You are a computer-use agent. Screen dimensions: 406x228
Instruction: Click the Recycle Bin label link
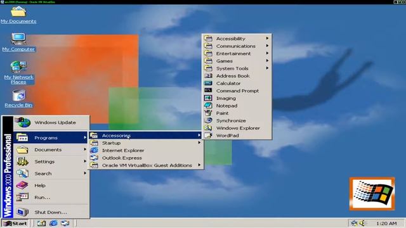click(x=18, y=105)
